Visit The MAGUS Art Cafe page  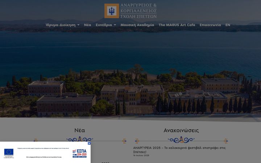pos(177,25)
